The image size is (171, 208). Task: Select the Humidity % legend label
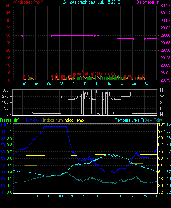[x=34, y=120]
